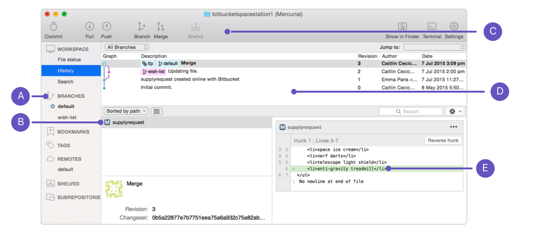Select the Merge commit row
Screen dimensions: 559x235
click(x=283, y=63)
